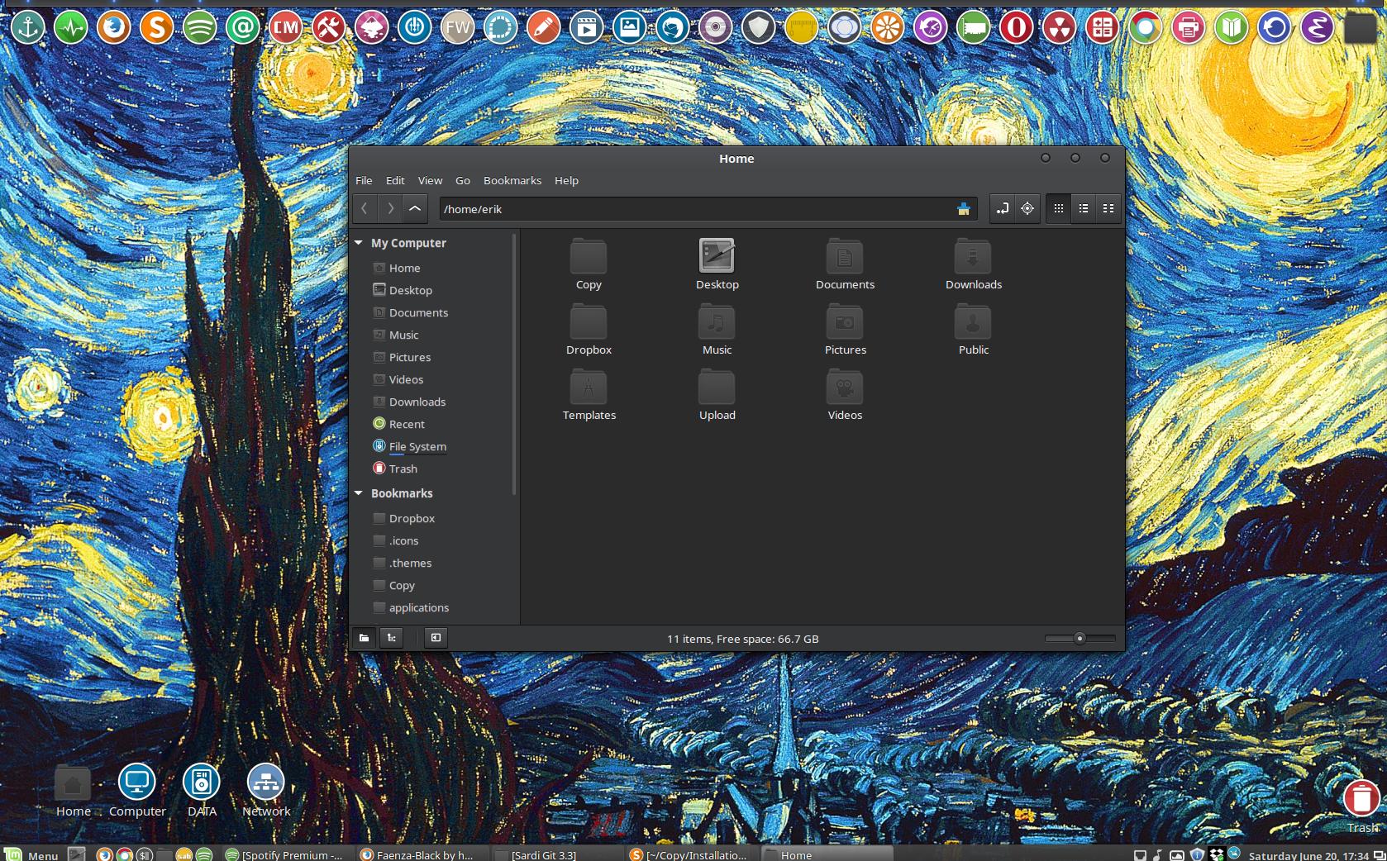Switch to list view
The height and width of the screenshot is (861, 1387).
point(1084,209)
